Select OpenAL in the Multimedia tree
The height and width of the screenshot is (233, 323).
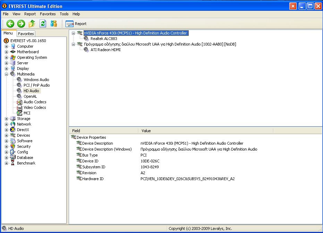(x=30, y=96)
